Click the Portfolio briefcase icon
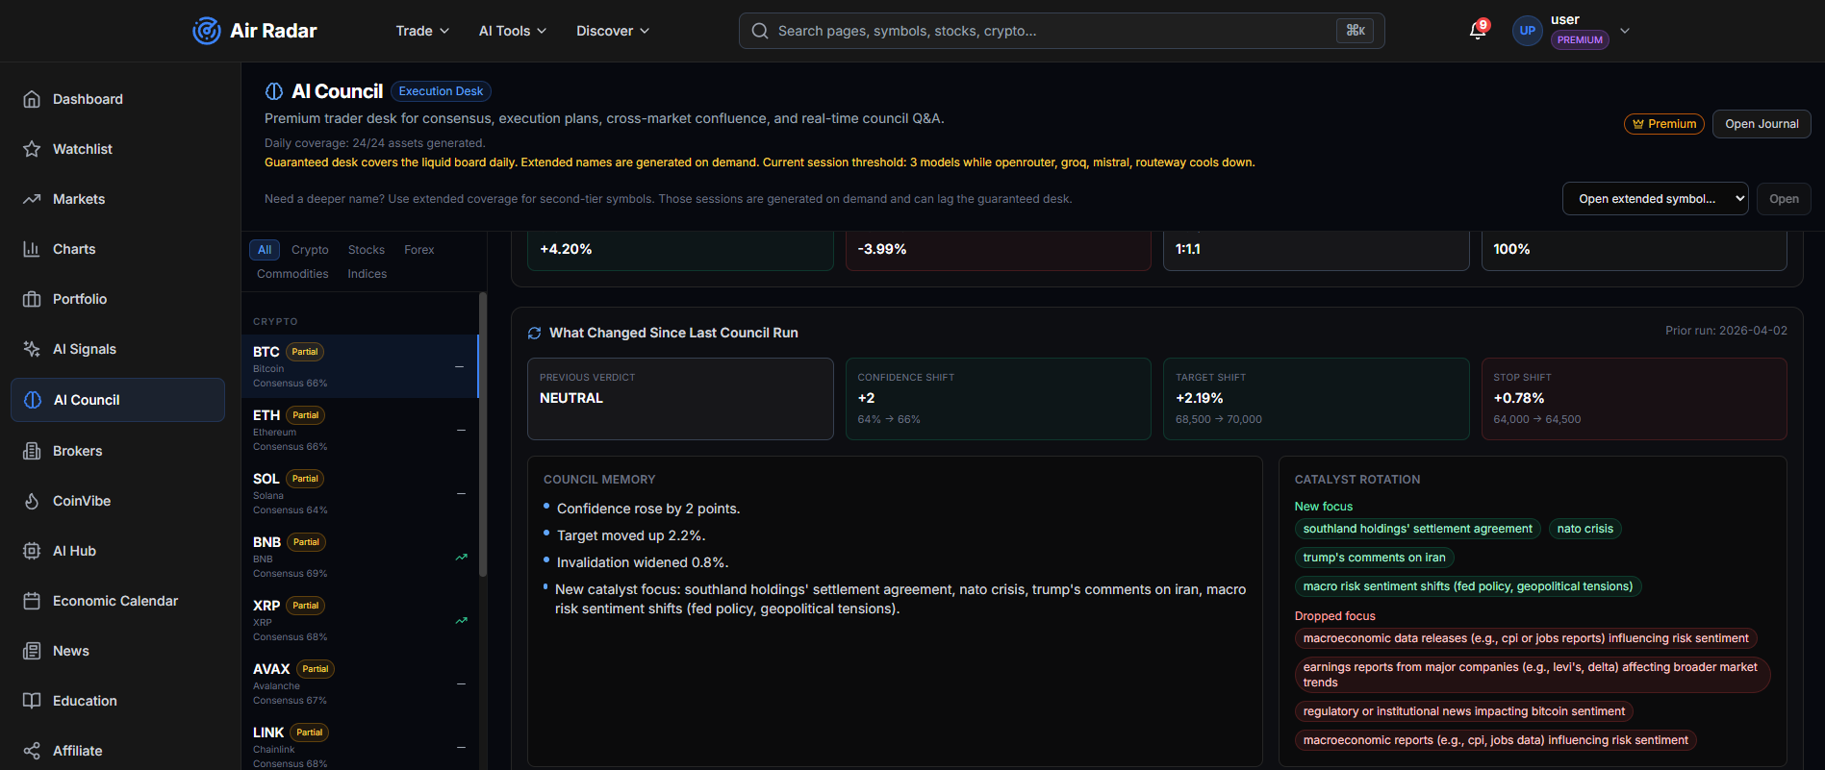This screenshot has height=770, width=1825. click(x=32, y=299)
